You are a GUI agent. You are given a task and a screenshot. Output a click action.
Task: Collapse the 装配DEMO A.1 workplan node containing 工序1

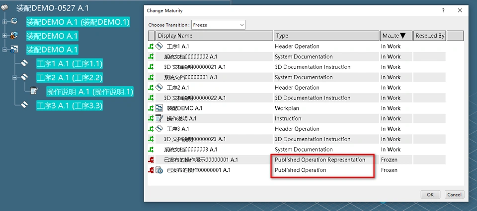pyautogui.click(x=4, y=50)
